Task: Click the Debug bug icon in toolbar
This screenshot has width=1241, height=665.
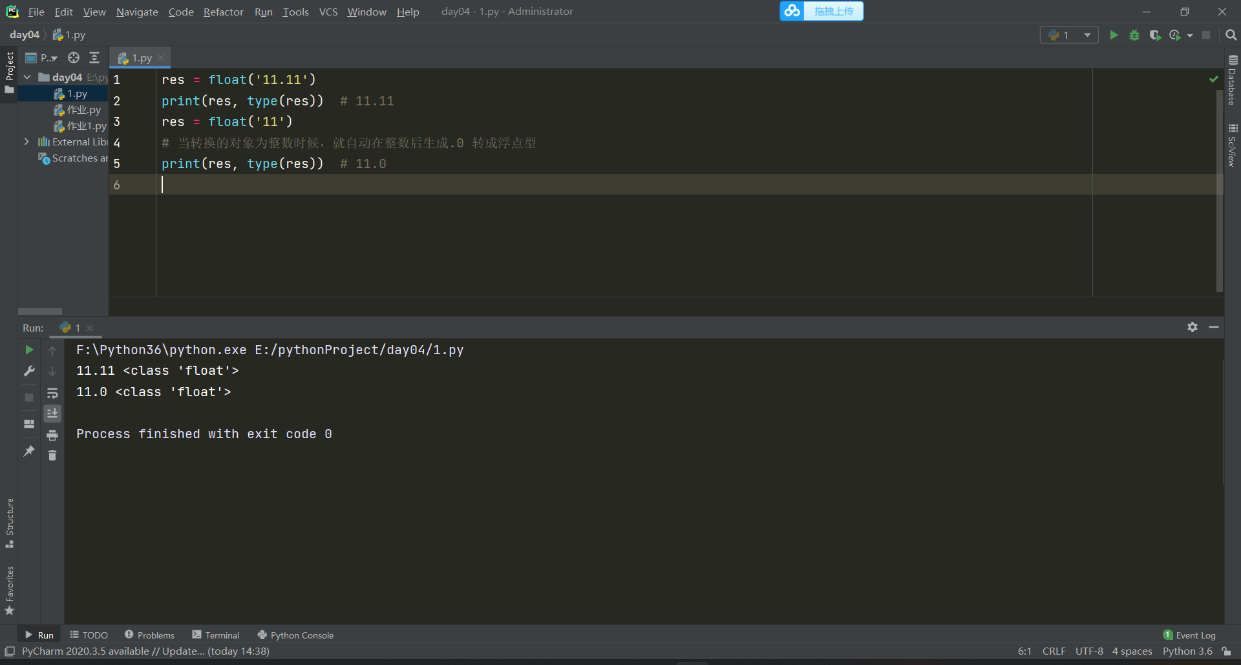Action: (x=1134, y=35)
